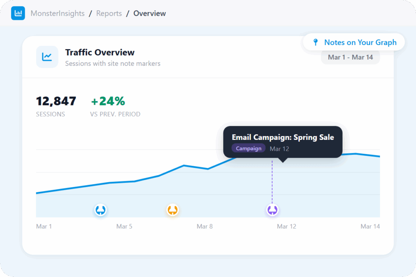Click the Campaign tag in the tooltip

tap(249, 148)
